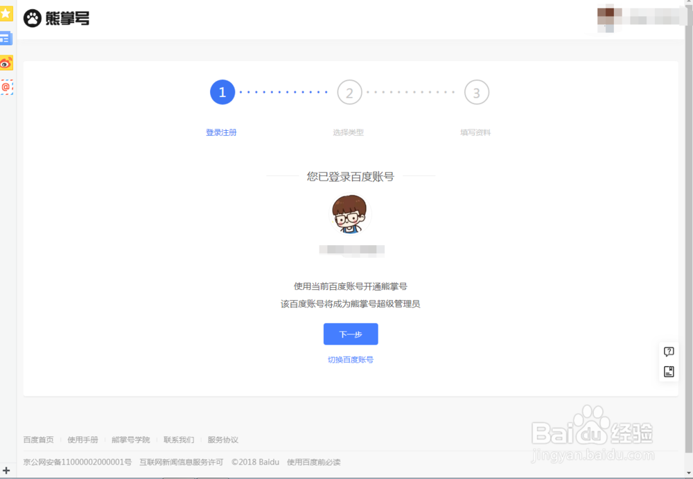The height and width of the screenshot is (479, 693).
Task: Click 切换百度账号 link
Action: pyautogui.click(x=351, y=360)
